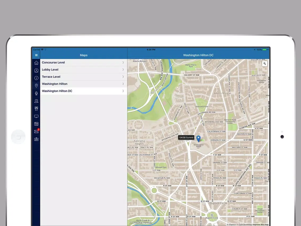The image size is (301, 226).
Task: Open the Terrace Level map row
Action: coord(84,77)
